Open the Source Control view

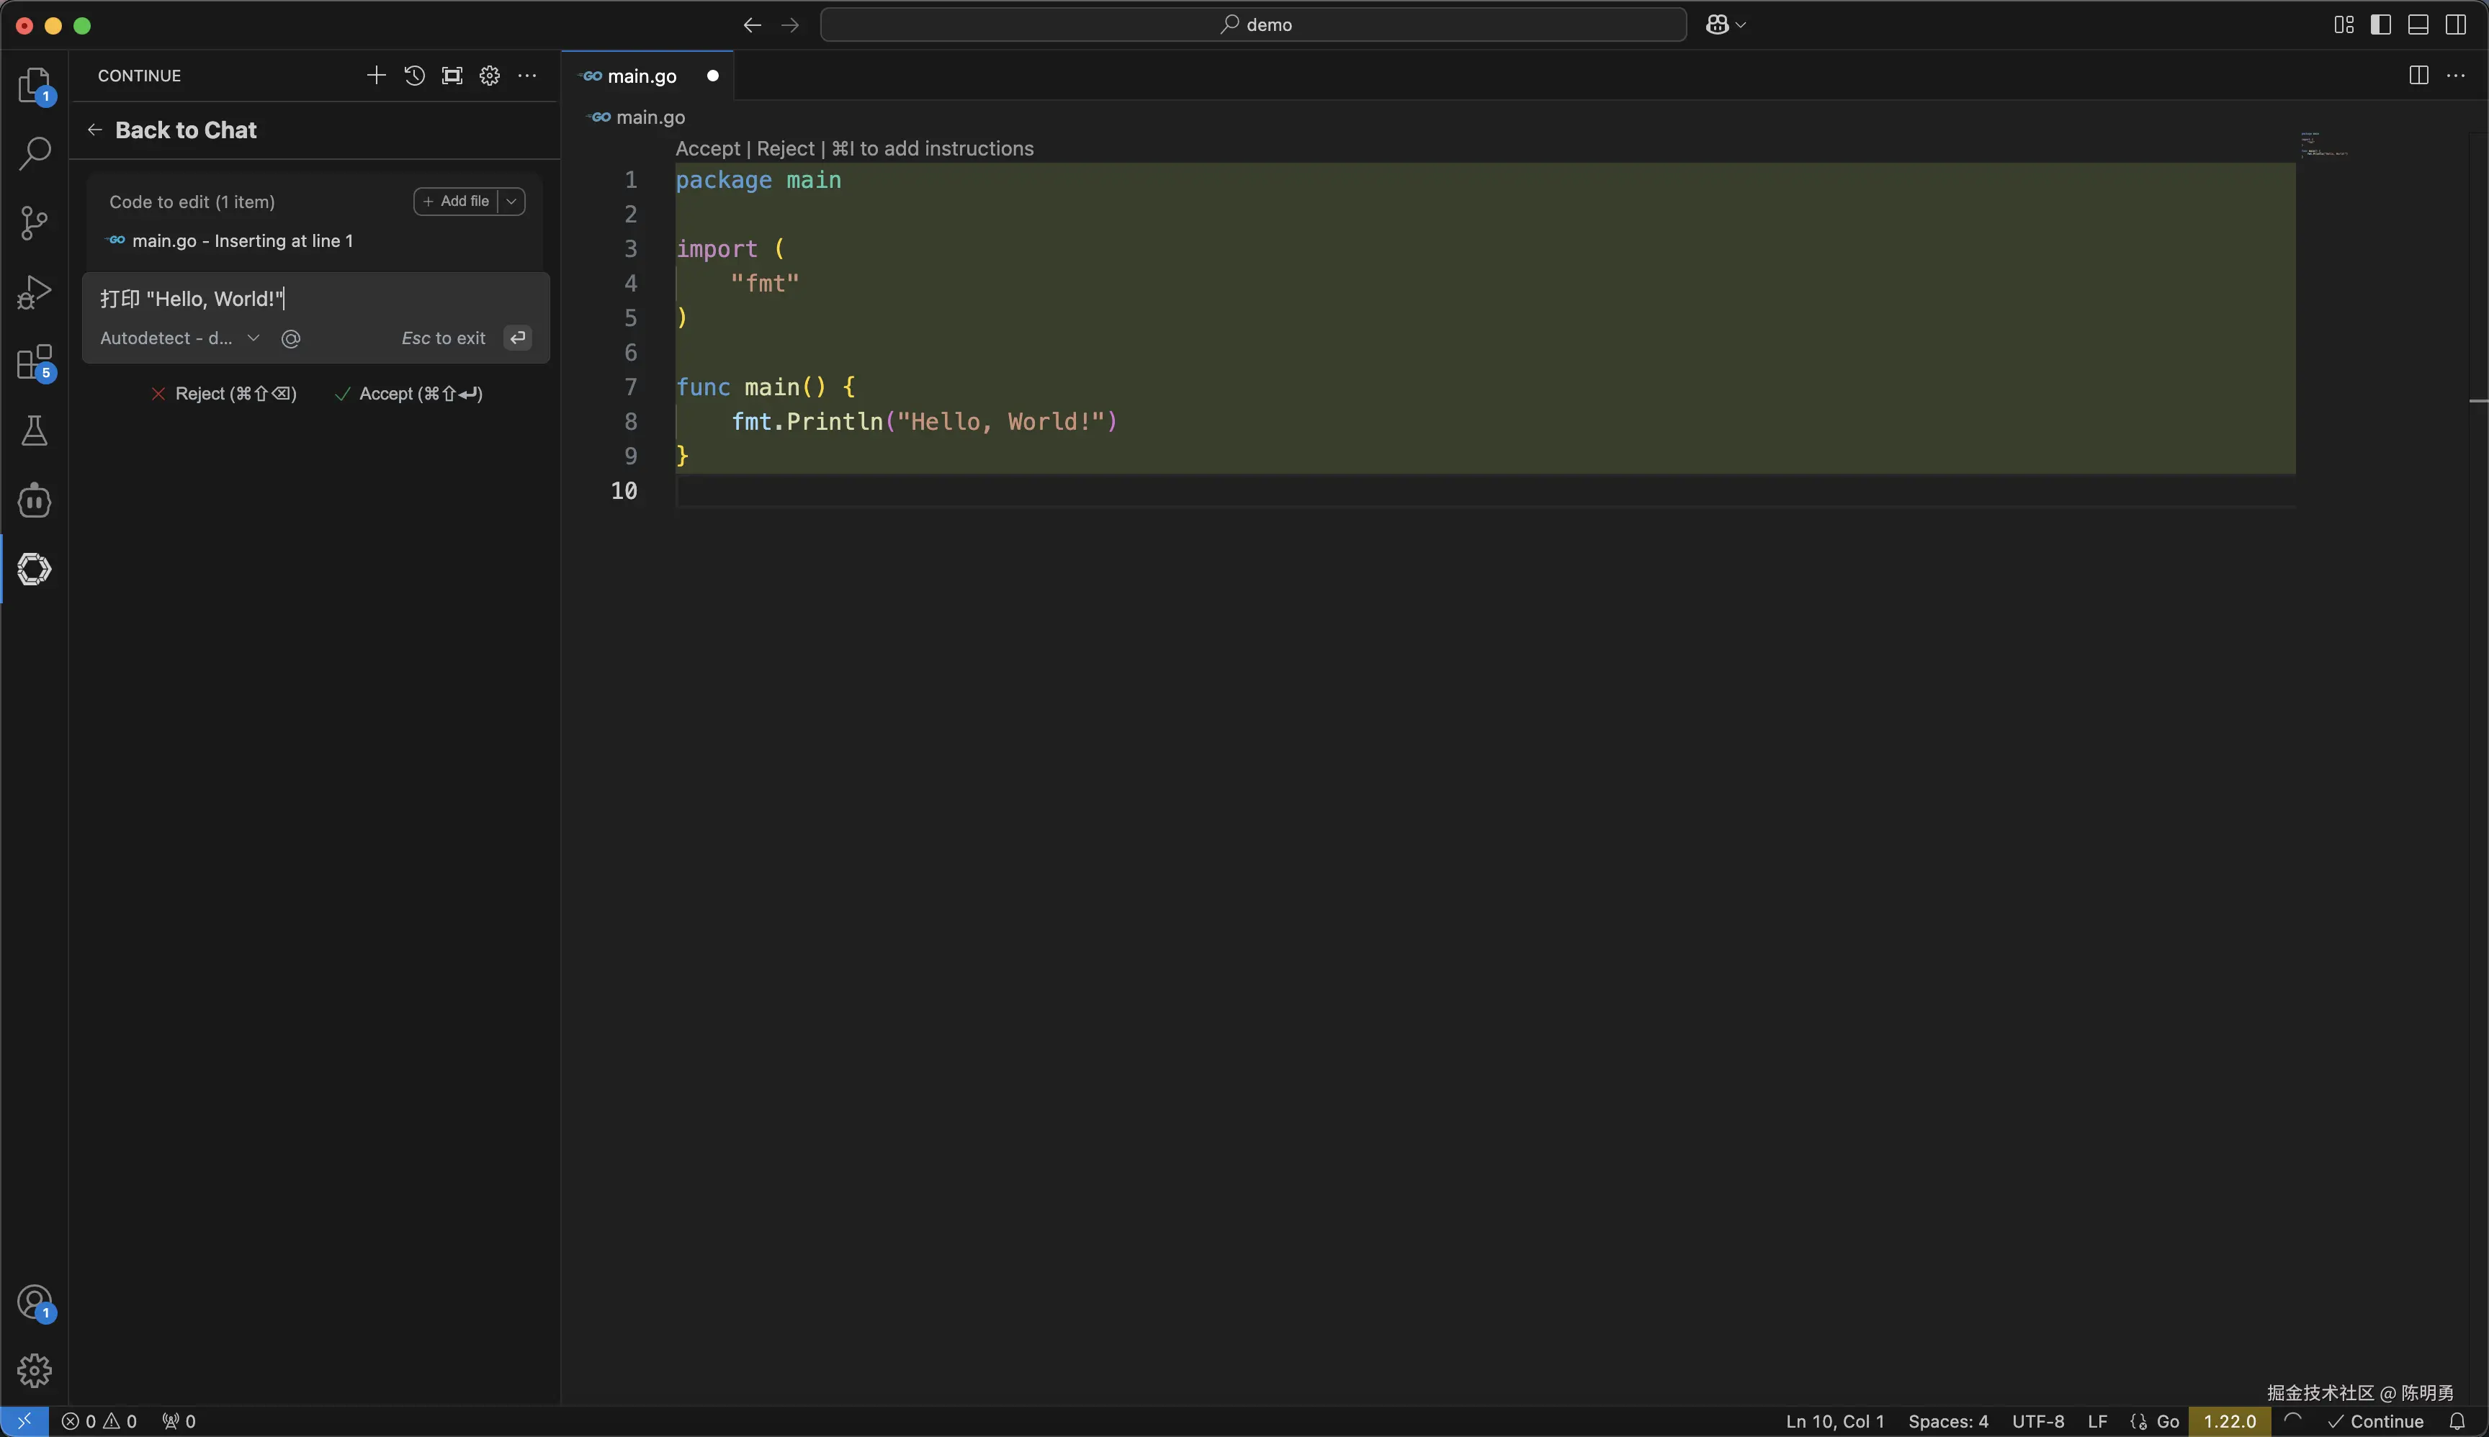point(35,222)
